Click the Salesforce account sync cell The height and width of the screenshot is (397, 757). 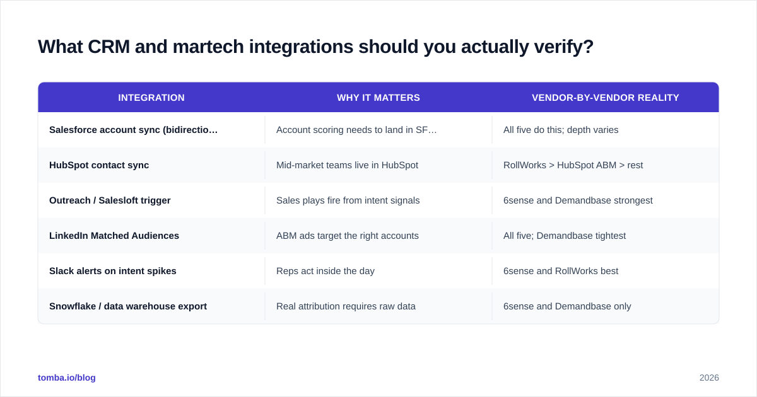coord(151,130)
